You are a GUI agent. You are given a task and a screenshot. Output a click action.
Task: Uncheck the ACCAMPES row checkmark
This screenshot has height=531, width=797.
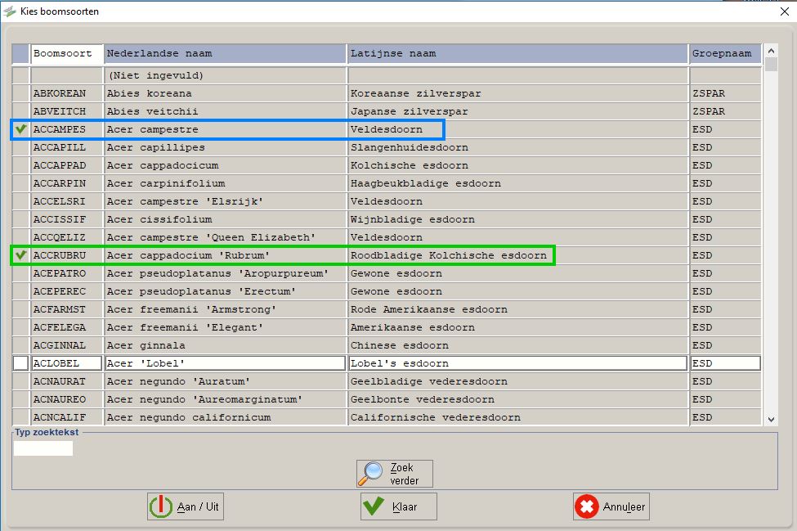pyautogui.click(x=21, y=129)
